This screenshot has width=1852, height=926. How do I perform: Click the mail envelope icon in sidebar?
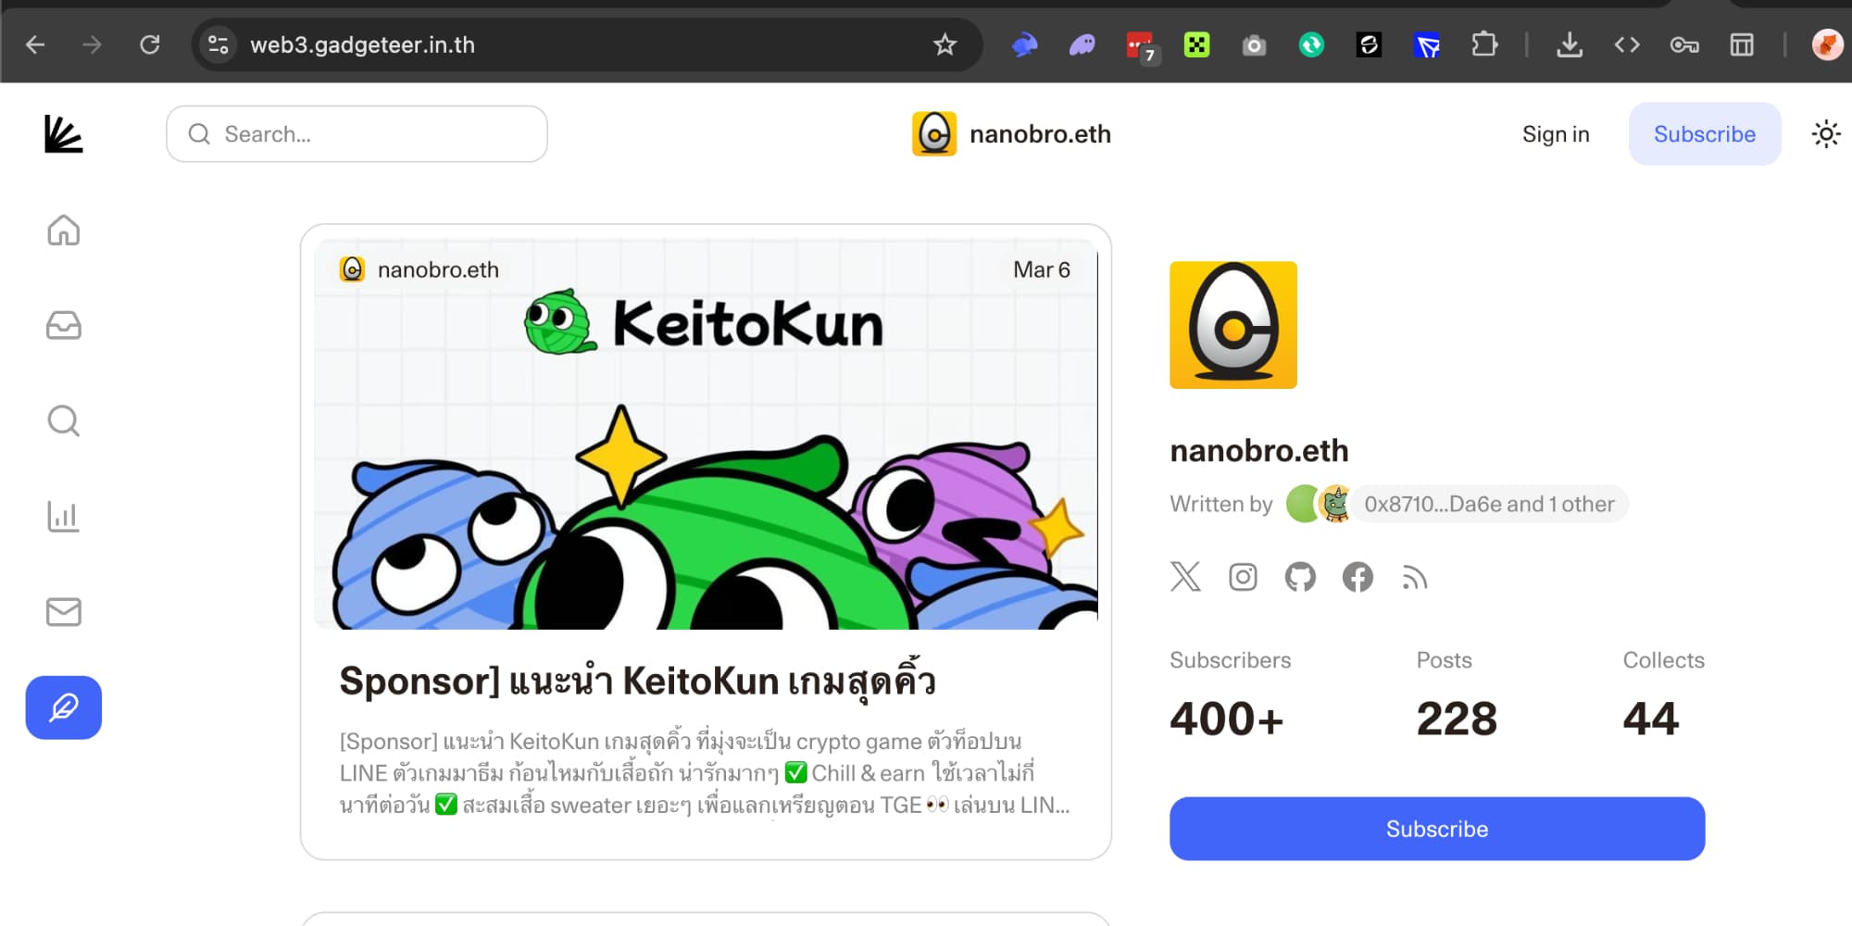click(x=63, y=612)
